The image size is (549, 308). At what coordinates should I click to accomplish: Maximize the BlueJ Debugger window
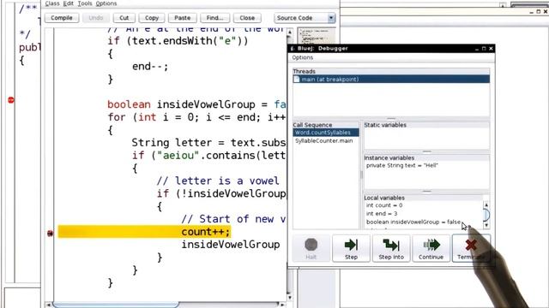coord(484,49)
